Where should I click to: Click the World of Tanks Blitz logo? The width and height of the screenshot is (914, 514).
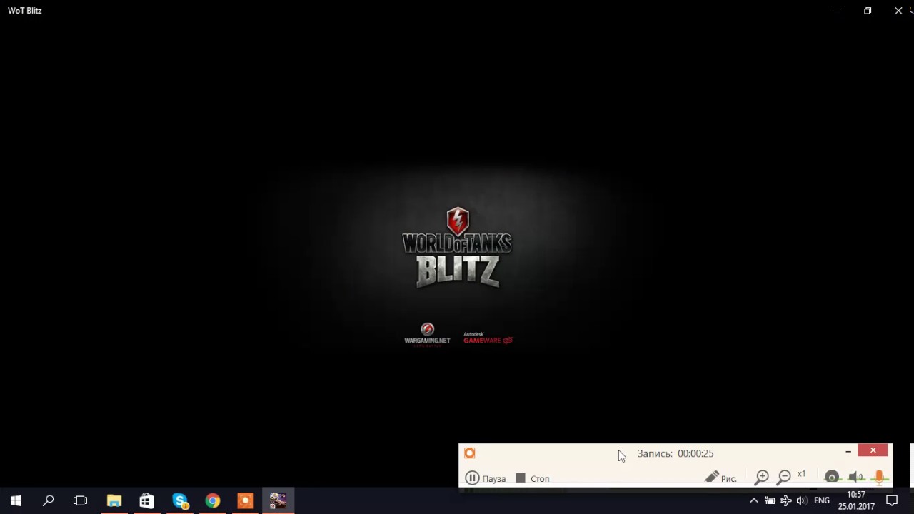tap(457, 248)
